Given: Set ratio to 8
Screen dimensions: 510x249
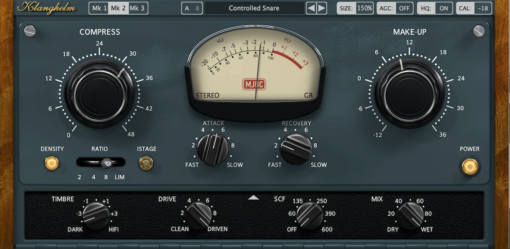Looking at the screenshot, I should [106, 177].
